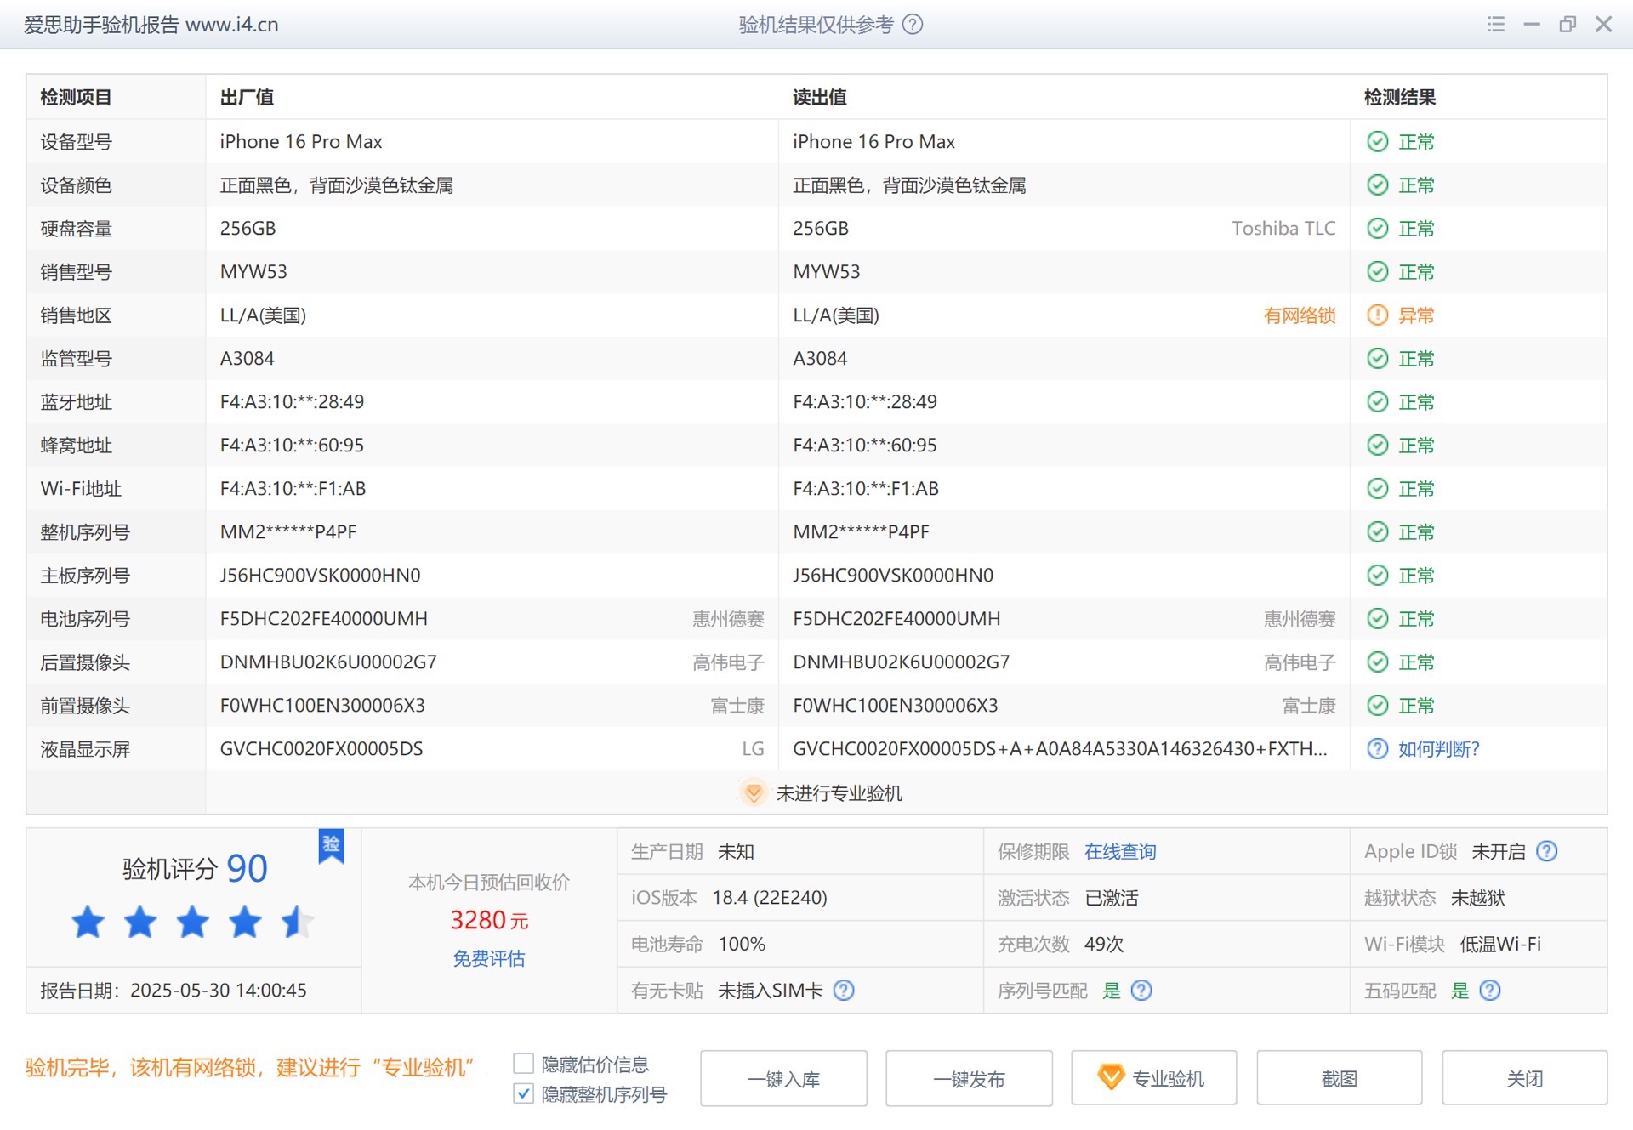
Task: Click the 越狱状态 未越狱 value
Action: 1477,898
